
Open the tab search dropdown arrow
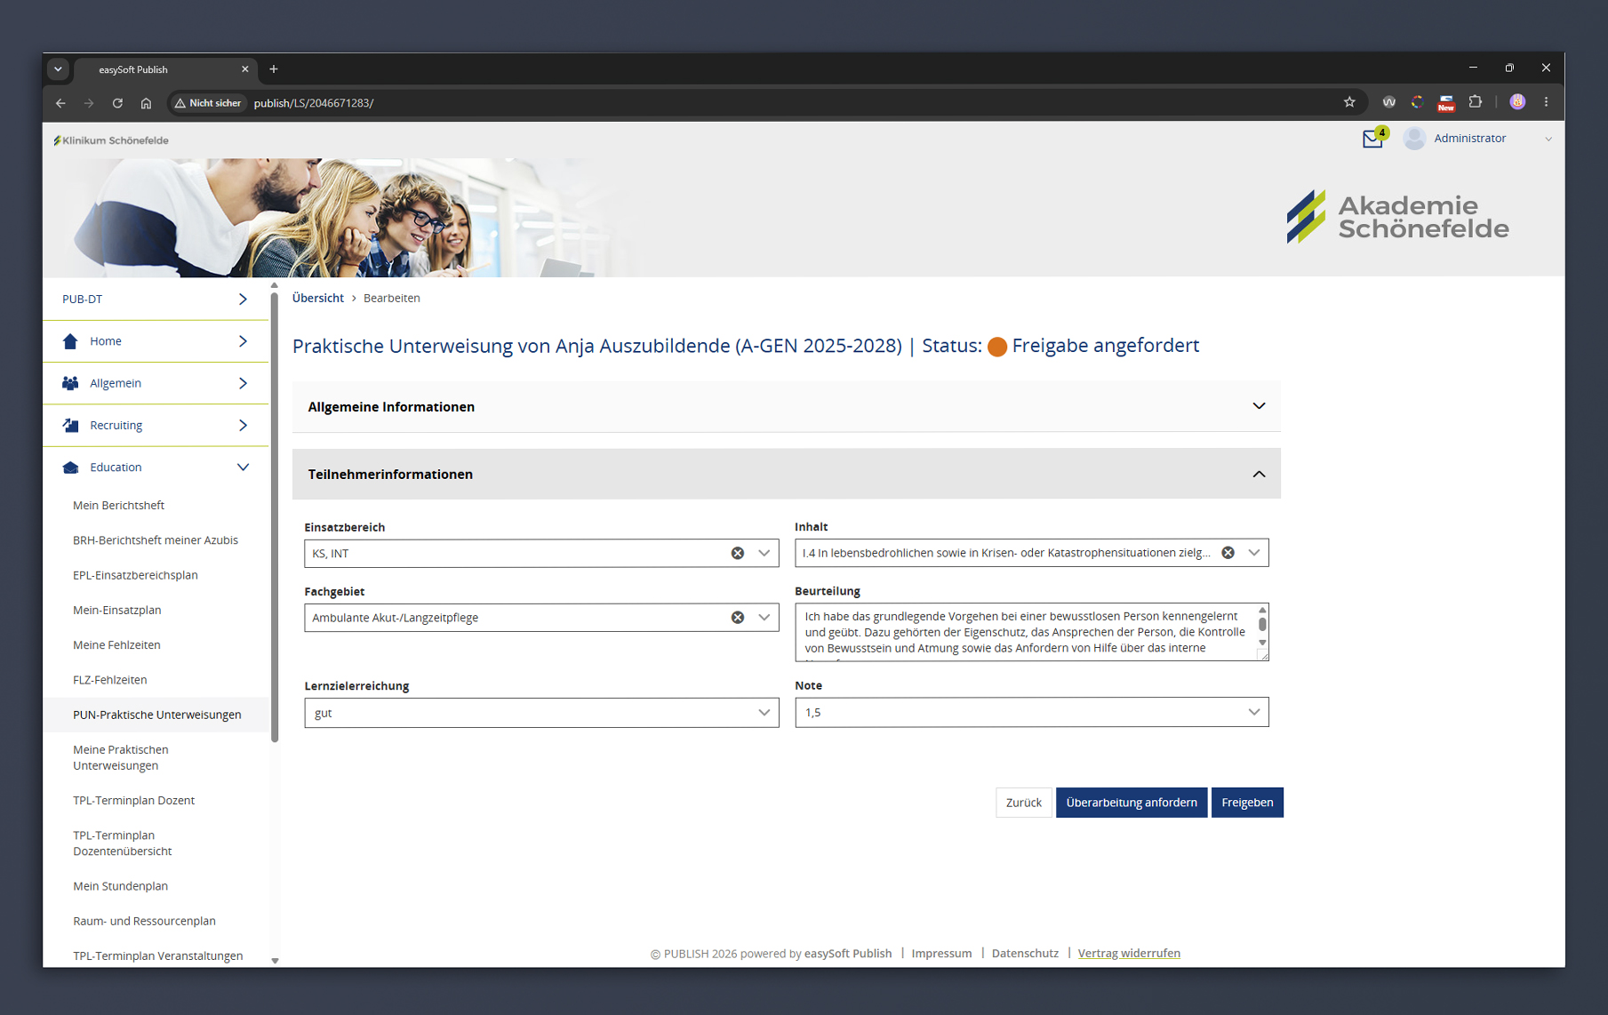[58, 69]
